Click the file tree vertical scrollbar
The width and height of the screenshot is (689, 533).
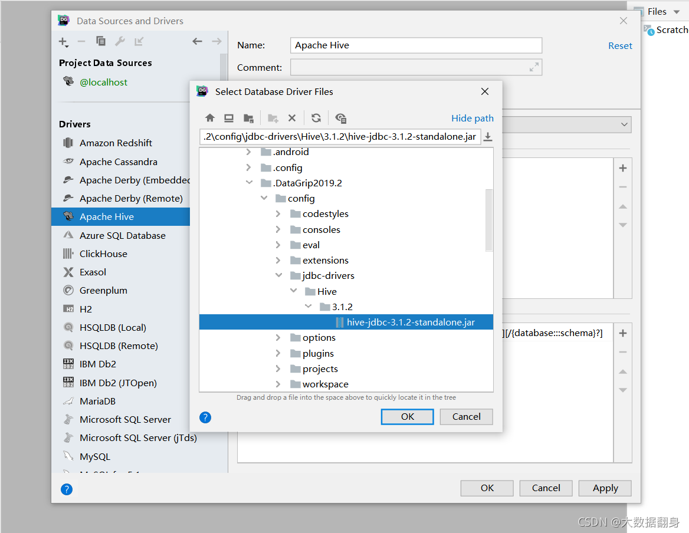(488, 220)
